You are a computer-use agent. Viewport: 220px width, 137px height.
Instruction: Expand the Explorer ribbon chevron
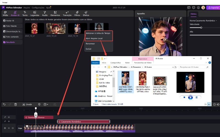[206, 63]
